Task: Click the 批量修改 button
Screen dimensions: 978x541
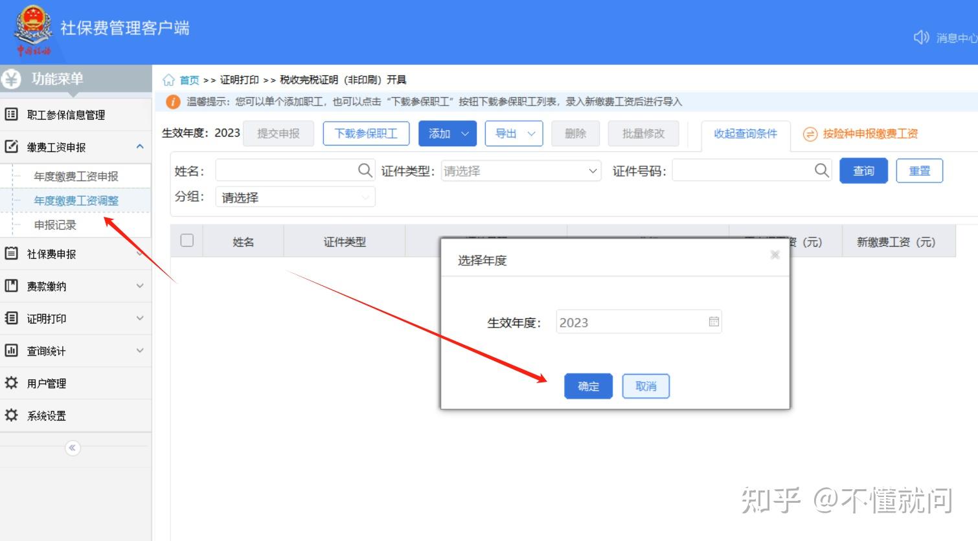Action: [643, 133]
